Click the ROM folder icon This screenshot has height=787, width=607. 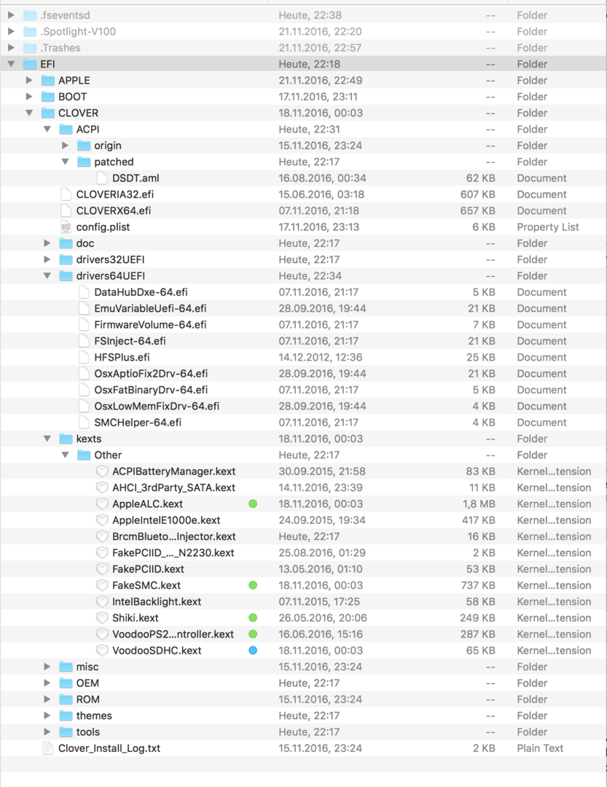click(66, 699)
